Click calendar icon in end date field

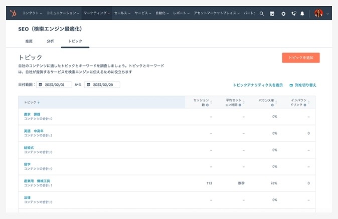pyautogui.click(x=88, y=84)
